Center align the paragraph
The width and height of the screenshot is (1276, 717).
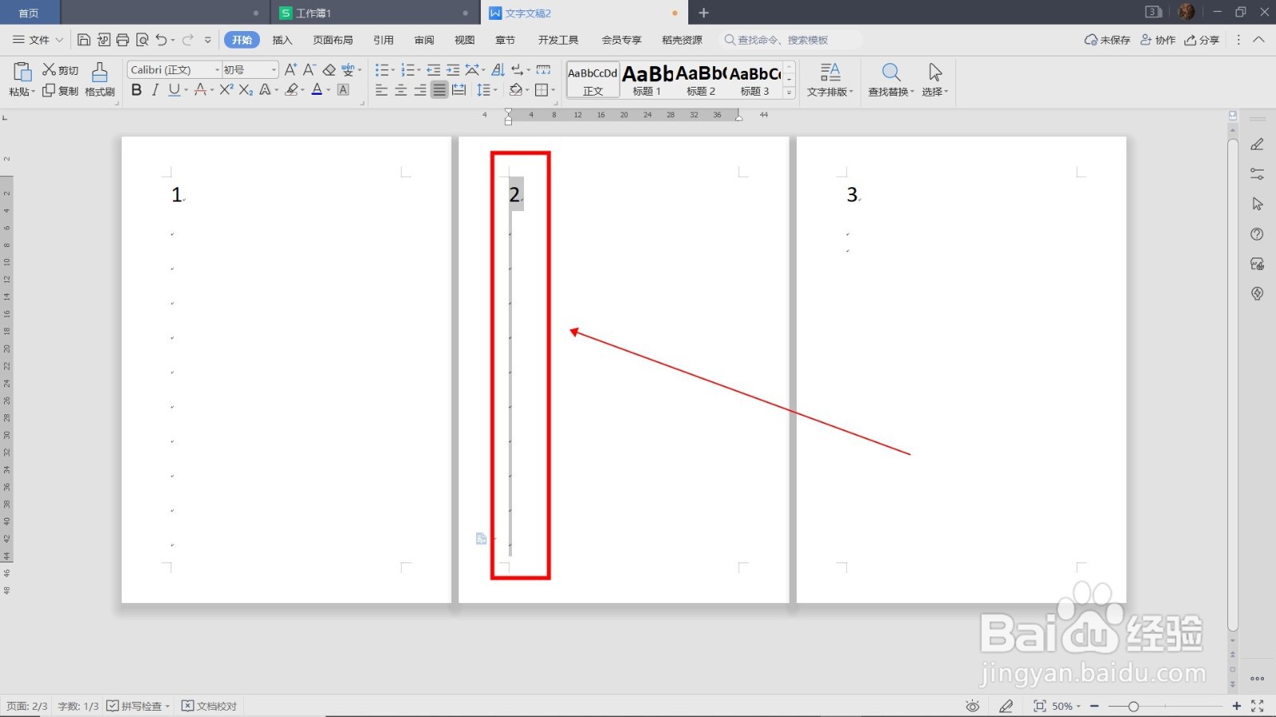400,90
